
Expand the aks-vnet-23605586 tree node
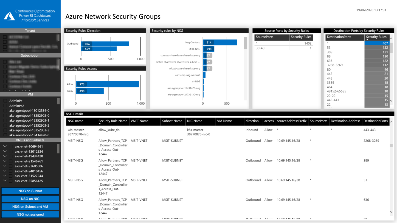click(5, 166)
